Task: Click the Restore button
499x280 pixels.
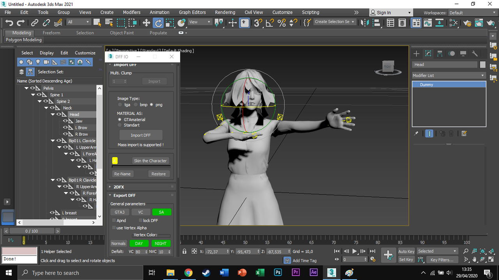Action: coord(159,174)
